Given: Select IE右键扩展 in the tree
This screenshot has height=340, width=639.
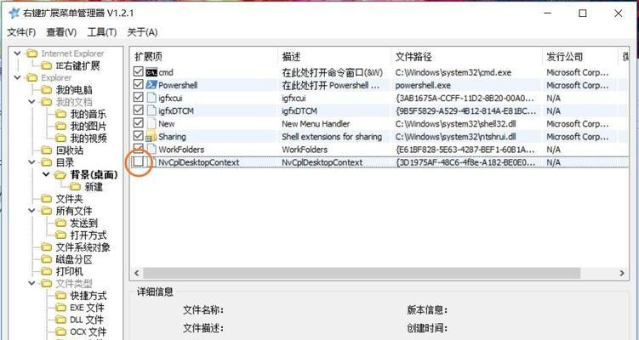Looking at the screenshot, I should point(77,65).
